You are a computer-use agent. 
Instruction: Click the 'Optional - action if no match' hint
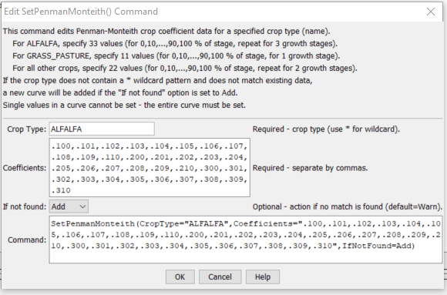coord(348,206)
